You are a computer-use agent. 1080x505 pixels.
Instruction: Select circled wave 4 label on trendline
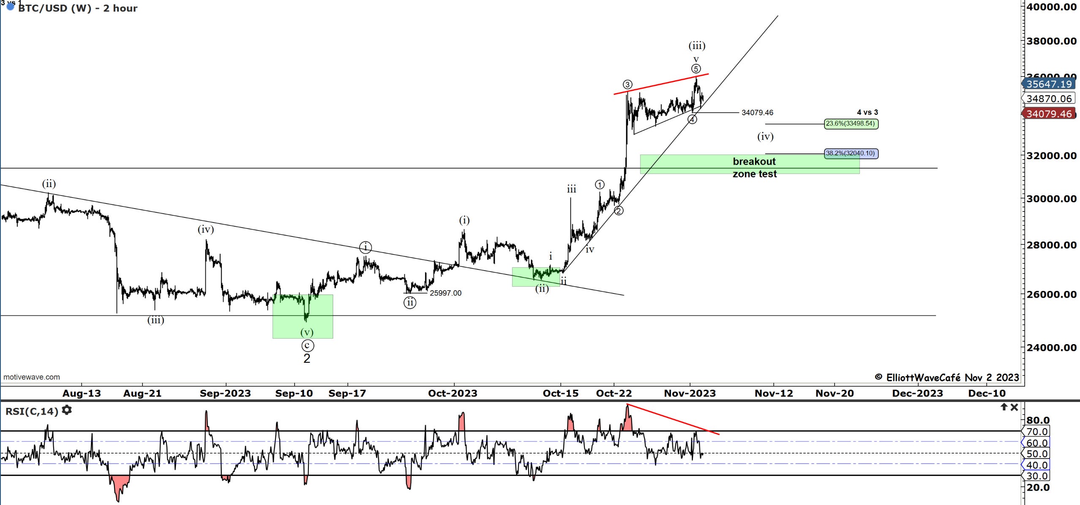pyautogui.click(x=692, y=119)
